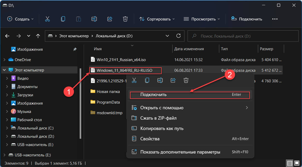Click the Rename icon in the top toolbar
Image resolution: width=302 pixels, height=167 pixels.
click(94, 19)
